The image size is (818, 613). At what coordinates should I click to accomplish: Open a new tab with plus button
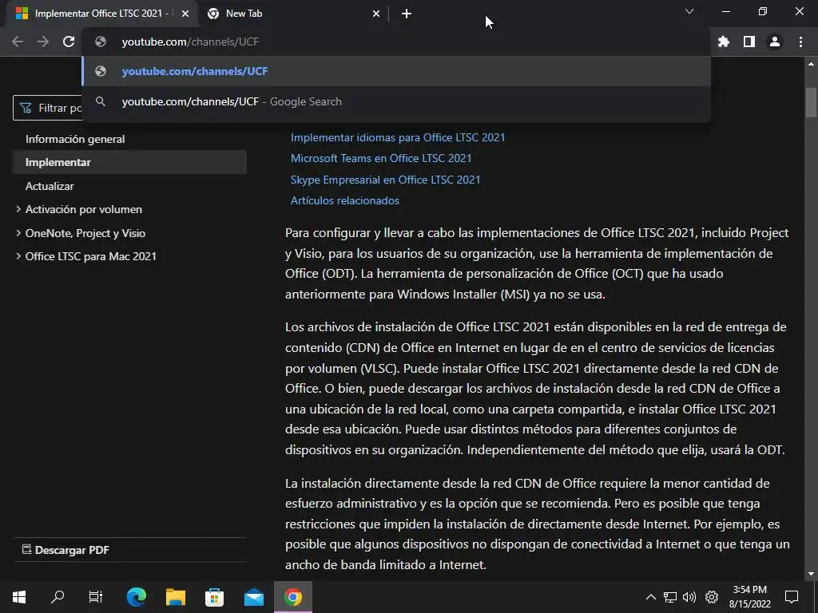point(407,14)
